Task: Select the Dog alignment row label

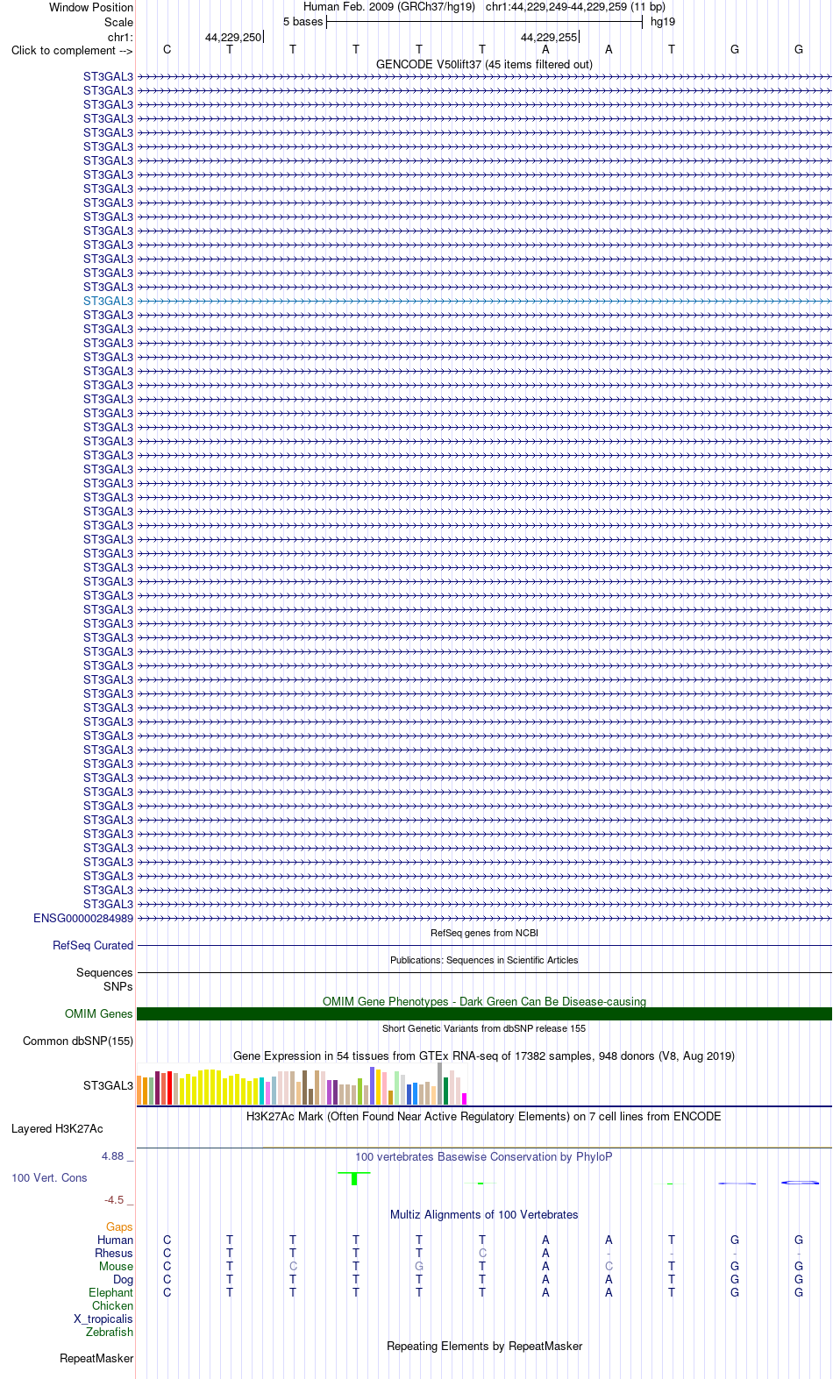Action: point(123,1279)
